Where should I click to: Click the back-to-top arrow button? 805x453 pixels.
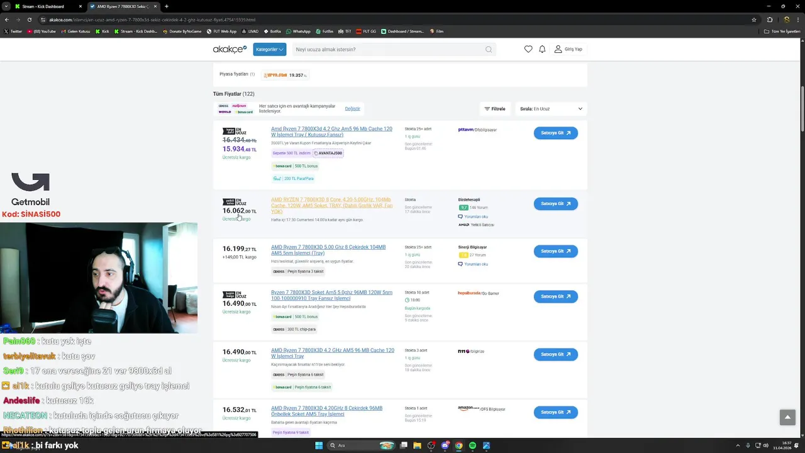click(787, 417)
